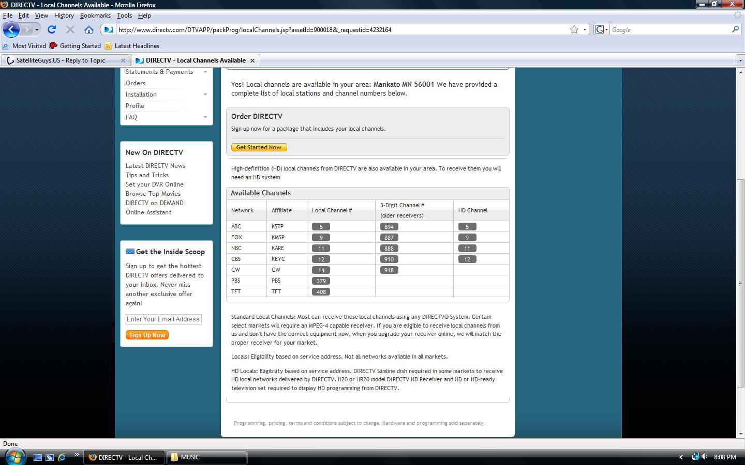
Task: Click the TFT local channel 408 badge
Action: (x=321, y=292)
